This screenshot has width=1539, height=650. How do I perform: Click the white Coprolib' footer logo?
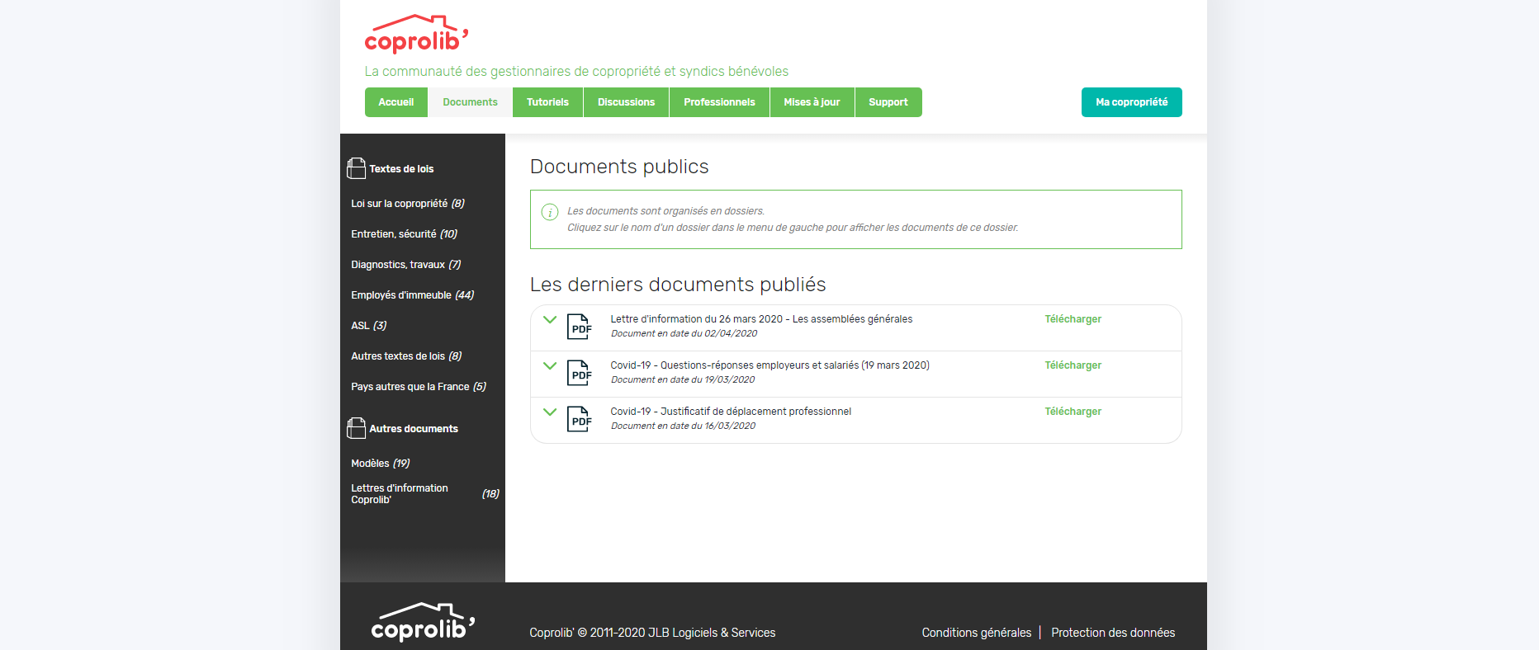[x=422, y=623]
